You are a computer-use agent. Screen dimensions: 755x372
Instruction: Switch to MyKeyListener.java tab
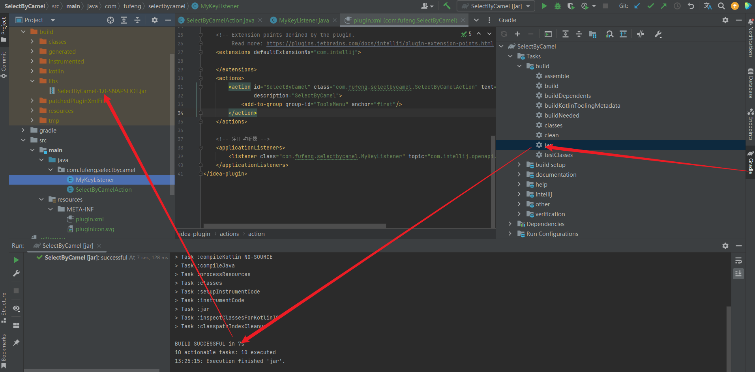[303, 20]
